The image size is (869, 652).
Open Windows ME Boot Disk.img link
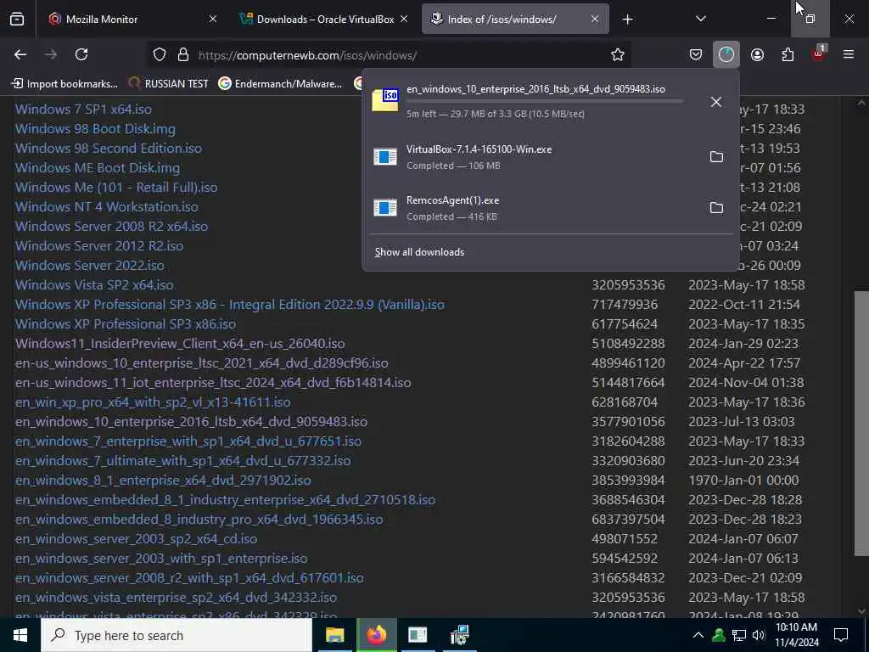click(97, 168)
